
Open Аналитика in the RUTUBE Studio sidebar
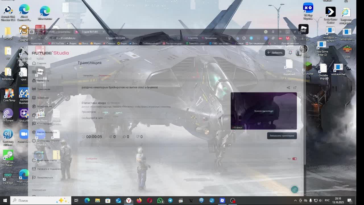coord(40,98)
